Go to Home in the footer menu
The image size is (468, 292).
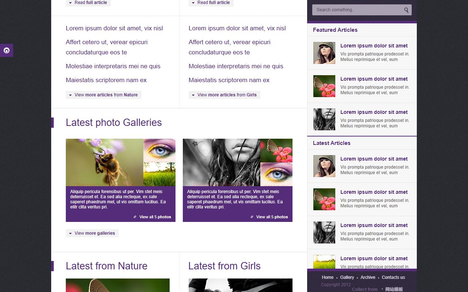click(328, 277)
